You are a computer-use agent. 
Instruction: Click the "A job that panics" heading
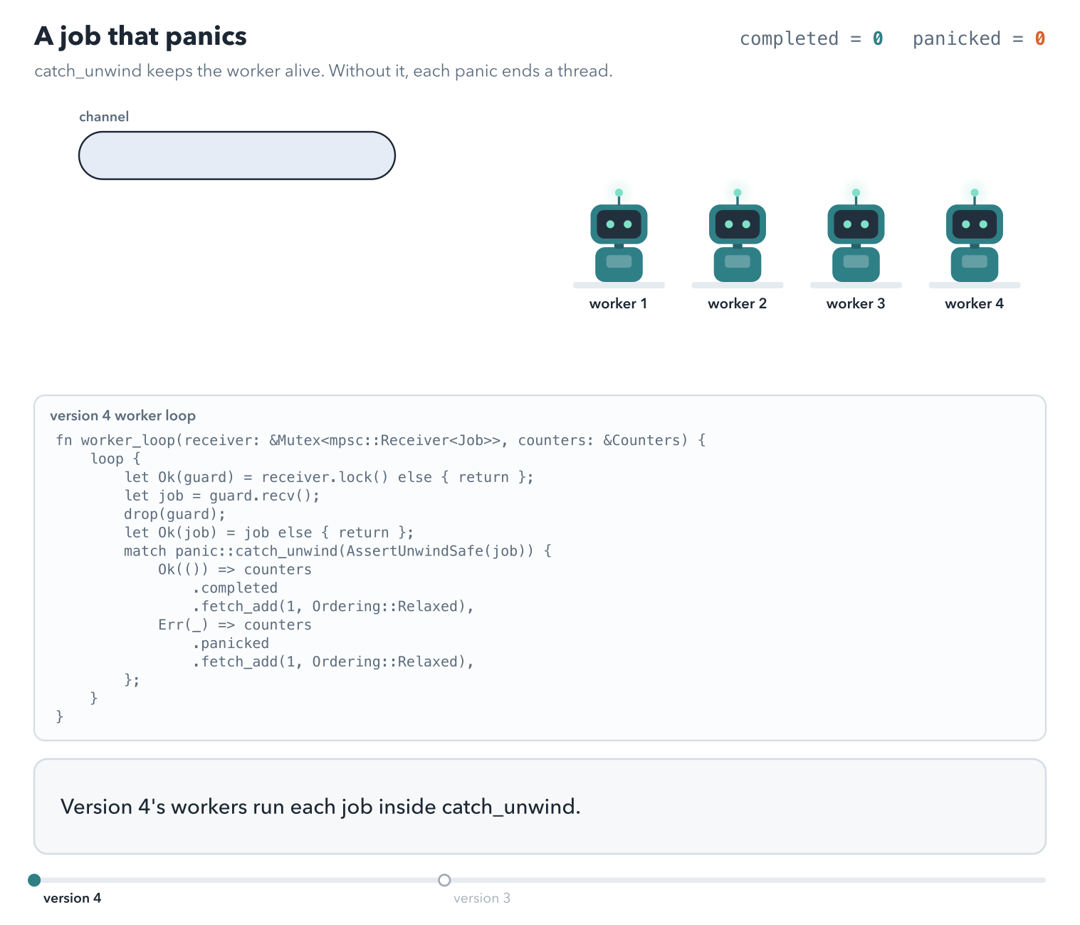(140, 36)
